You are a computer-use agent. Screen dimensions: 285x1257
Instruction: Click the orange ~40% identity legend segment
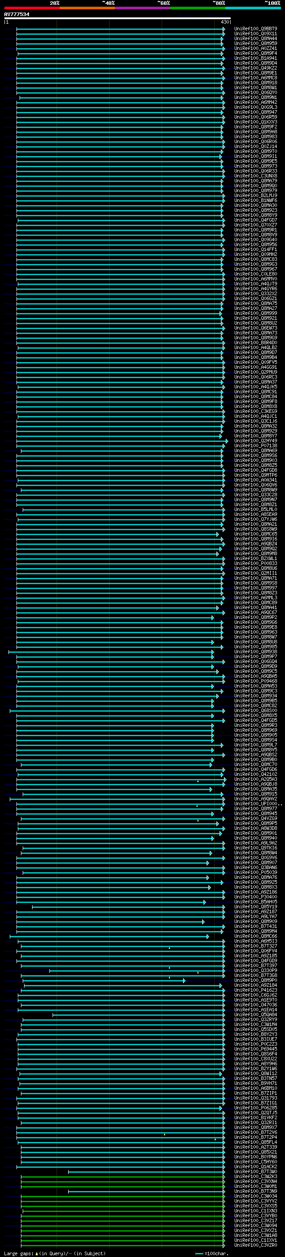(x=87, y=8)
